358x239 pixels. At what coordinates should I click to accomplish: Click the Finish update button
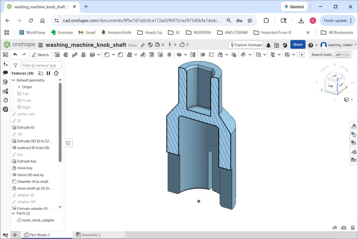coord(336,20)
